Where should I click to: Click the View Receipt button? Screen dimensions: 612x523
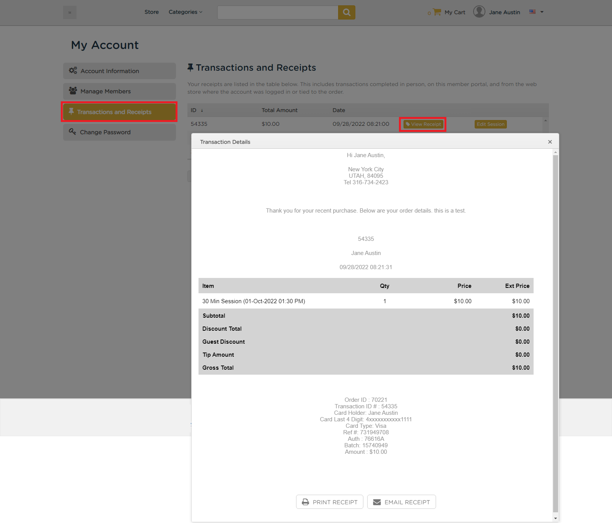423,124
